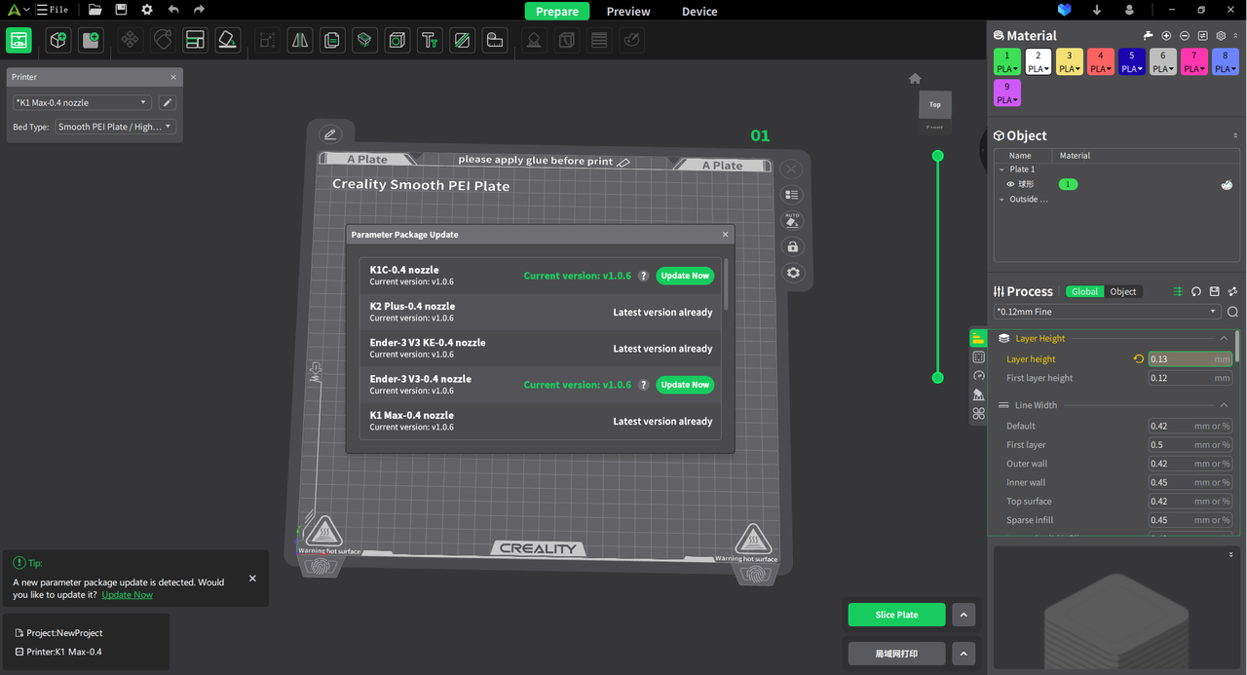Open Material settings gear icon
Screen dimensions: 1247x675
pos(1221,35)
